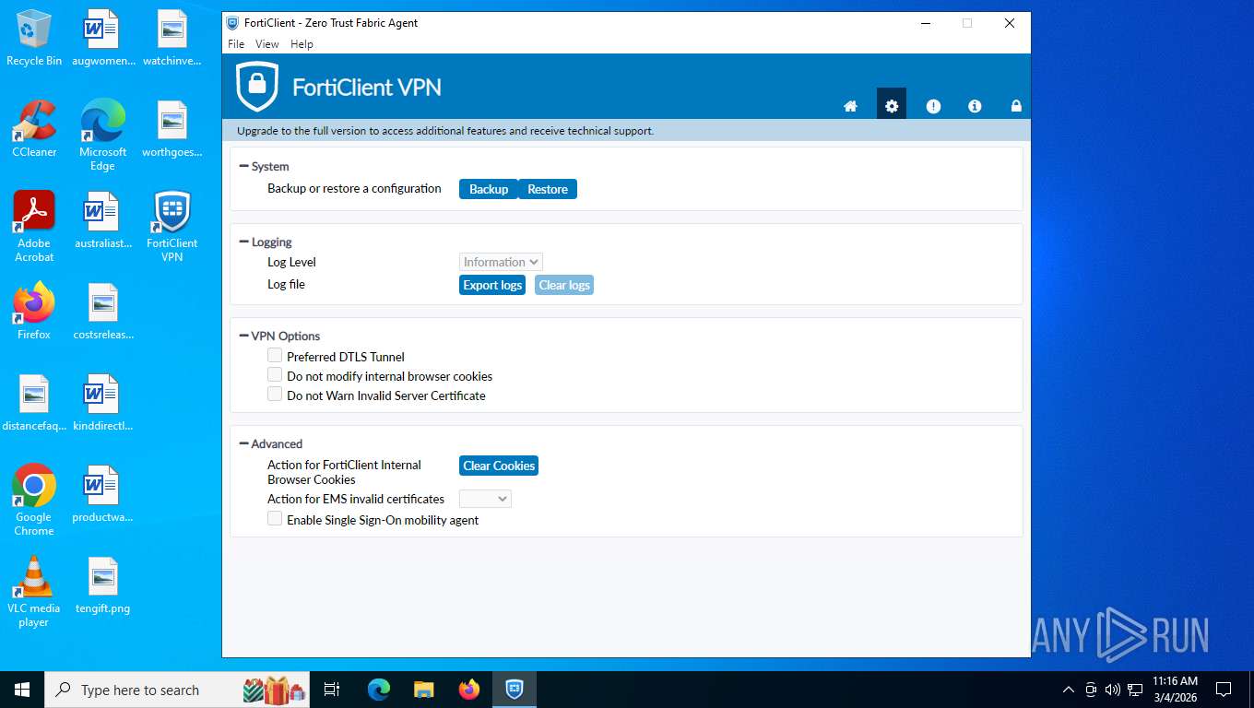Select tengift.png file on desktop

point(102,585)
